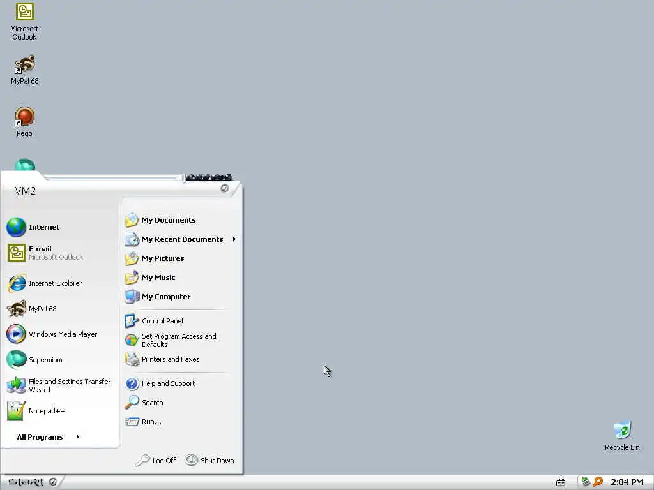The height and width of the screenshot is (490, 654).
Task: Click the VM2 user name header
Action: click(x=25, y=191)
